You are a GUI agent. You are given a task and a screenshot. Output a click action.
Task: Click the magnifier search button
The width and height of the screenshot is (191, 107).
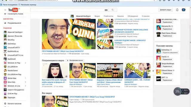click(x=113, y=10)
